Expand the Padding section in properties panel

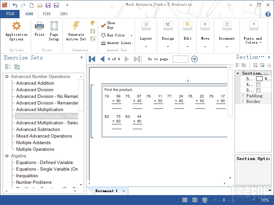(243, 96)
